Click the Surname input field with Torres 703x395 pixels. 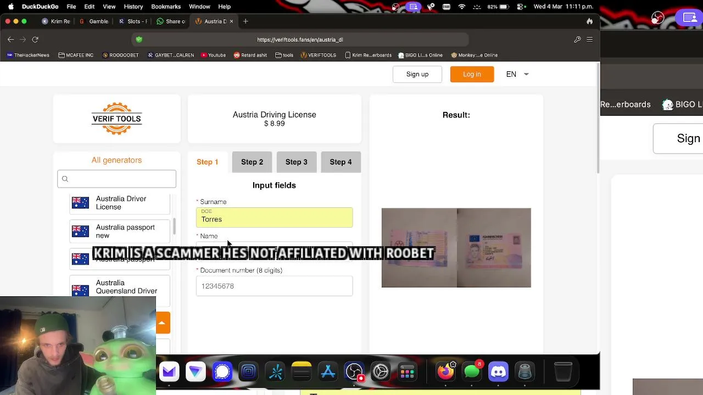tap(274, 217)
